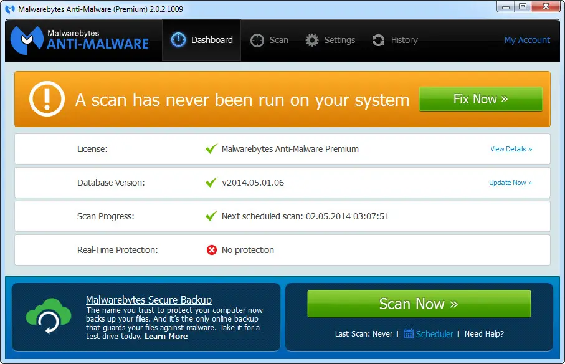
Task: Click the Settings gear icon
Action: (312, 40)
